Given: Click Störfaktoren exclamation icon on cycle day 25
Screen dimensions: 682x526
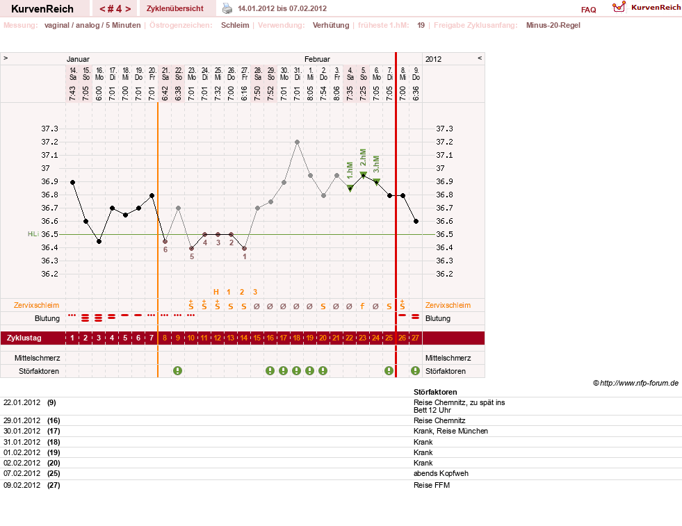Looking at the screenshot, I should click(389, 371).
